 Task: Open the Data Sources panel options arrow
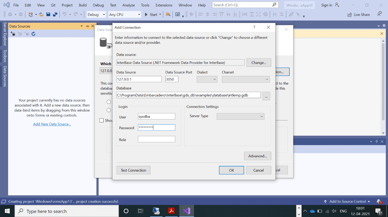pyautogui.click(x=82, y=26)
